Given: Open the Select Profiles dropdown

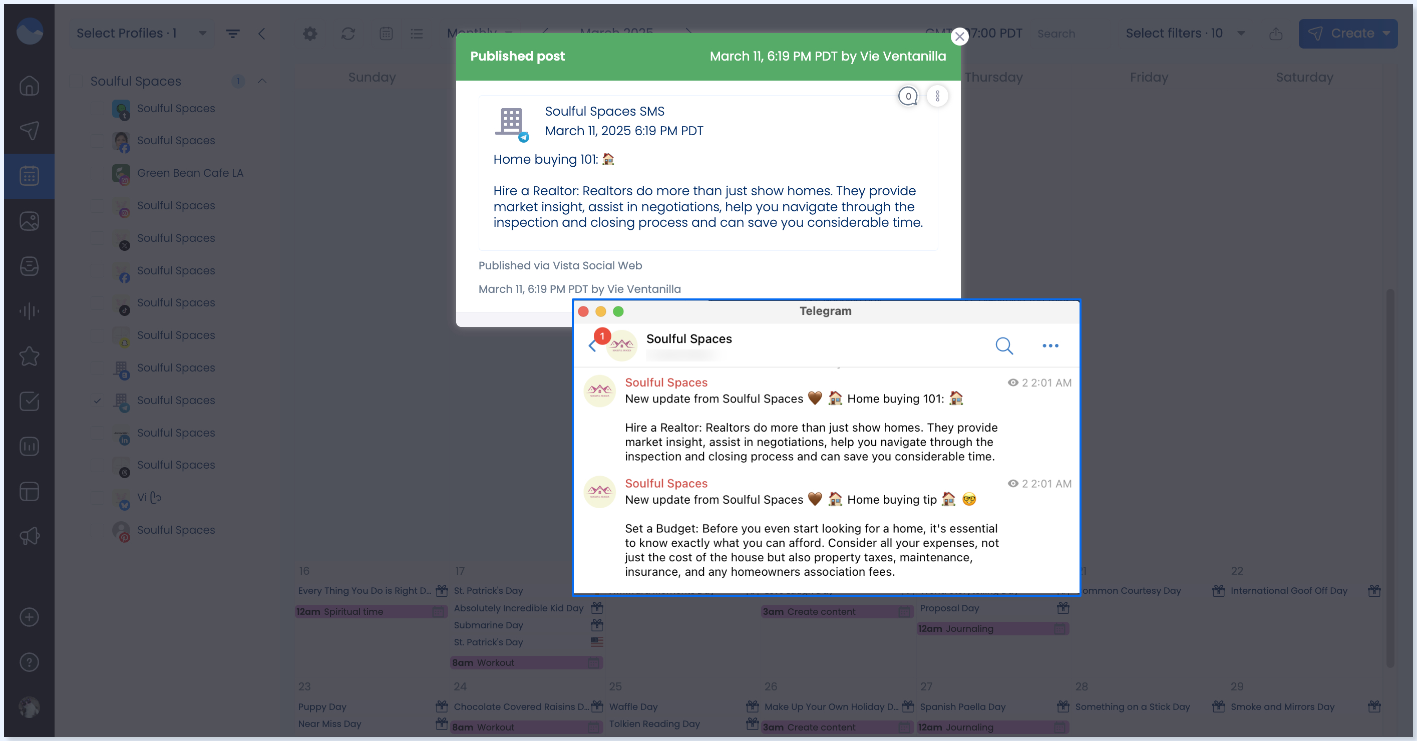Looking at the screenshot, I should 141,34.
